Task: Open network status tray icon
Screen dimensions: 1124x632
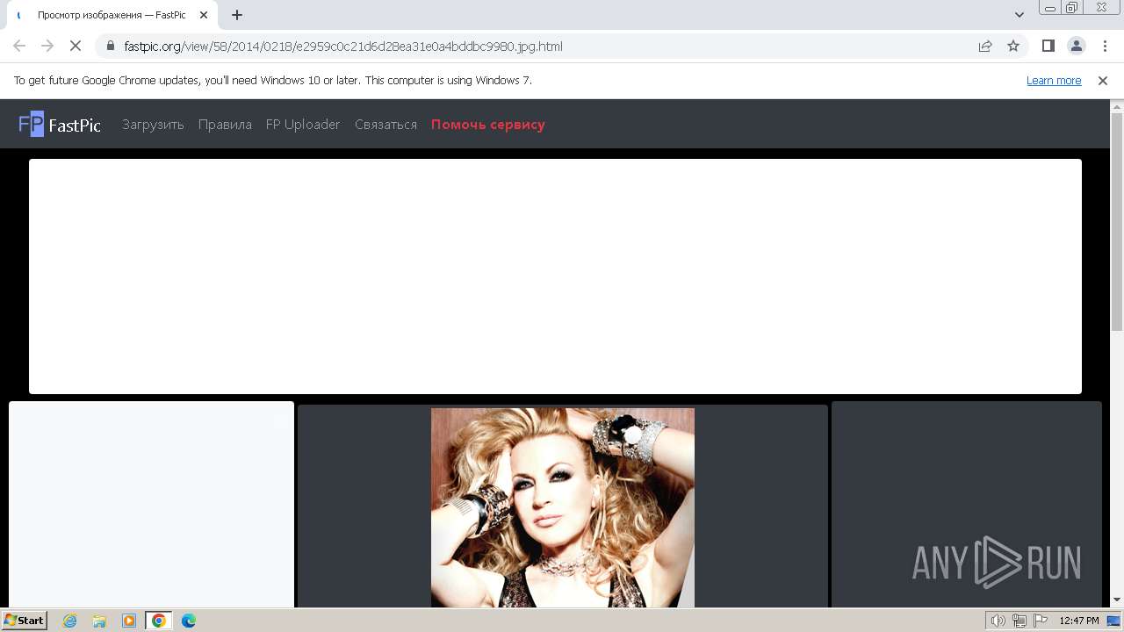Action: [1020, 621]
